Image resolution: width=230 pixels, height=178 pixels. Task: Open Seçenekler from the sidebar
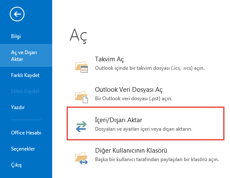23,149
